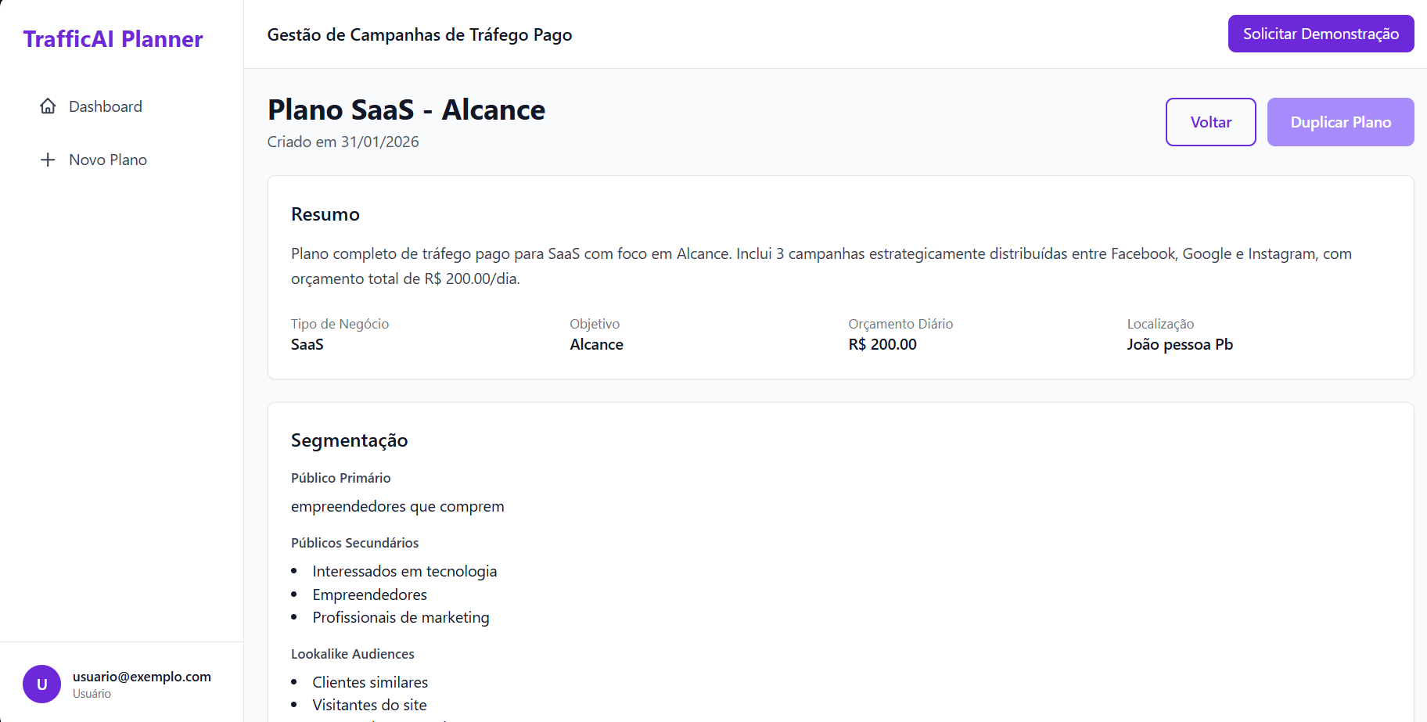Click the TrafficAI Planner logo
The image size is (1427, 722).
[x=113, y=38]
